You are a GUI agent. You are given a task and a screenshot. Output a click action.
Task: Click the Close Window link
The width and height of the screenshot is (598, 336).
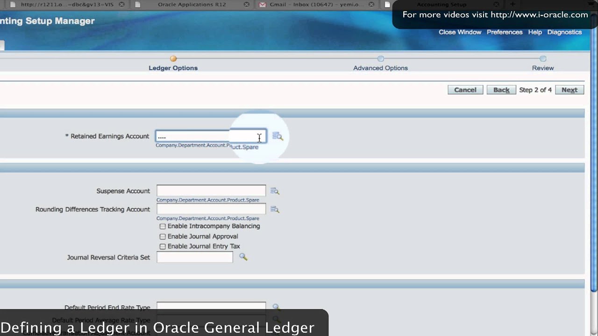[x=460, y=32]
